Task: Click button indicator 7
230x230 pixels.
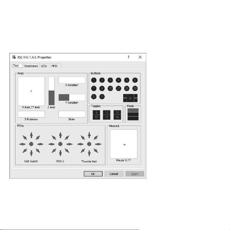Action: point(94,88)
